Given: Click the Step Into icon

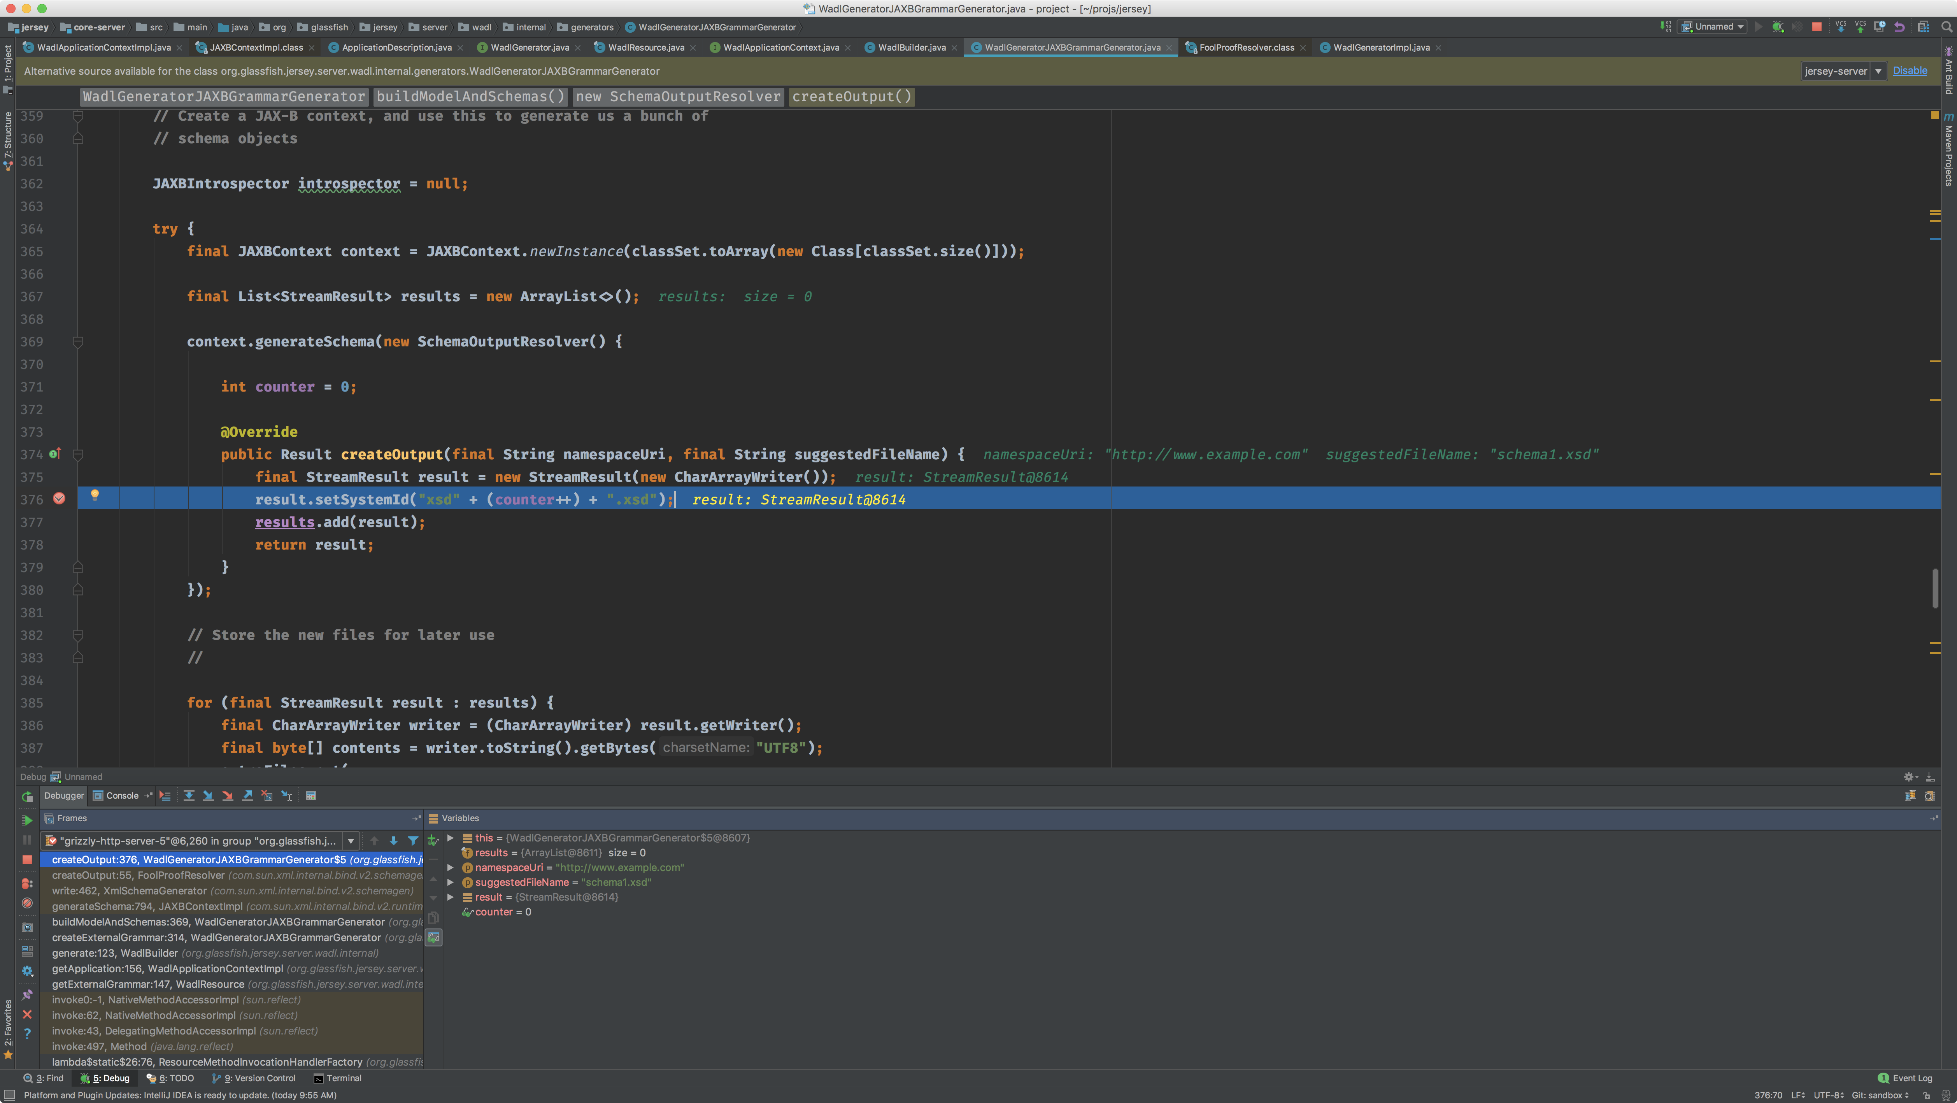Looking at the screenshot, I should point(208,796).
